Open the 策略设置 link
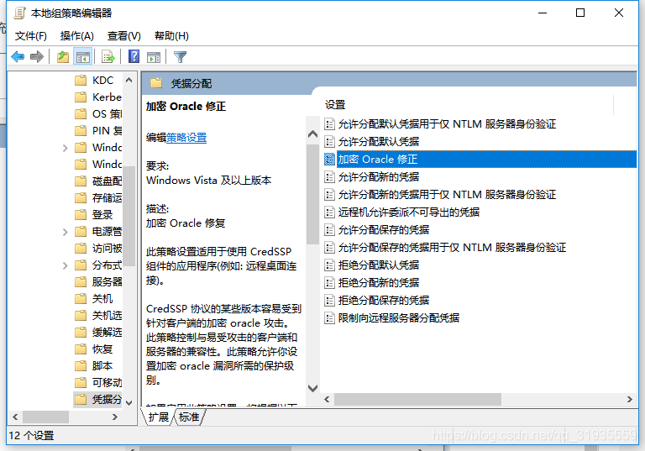The width and height of the screenshot is (645, 451). pyautogui.click(x=186, y=138)
